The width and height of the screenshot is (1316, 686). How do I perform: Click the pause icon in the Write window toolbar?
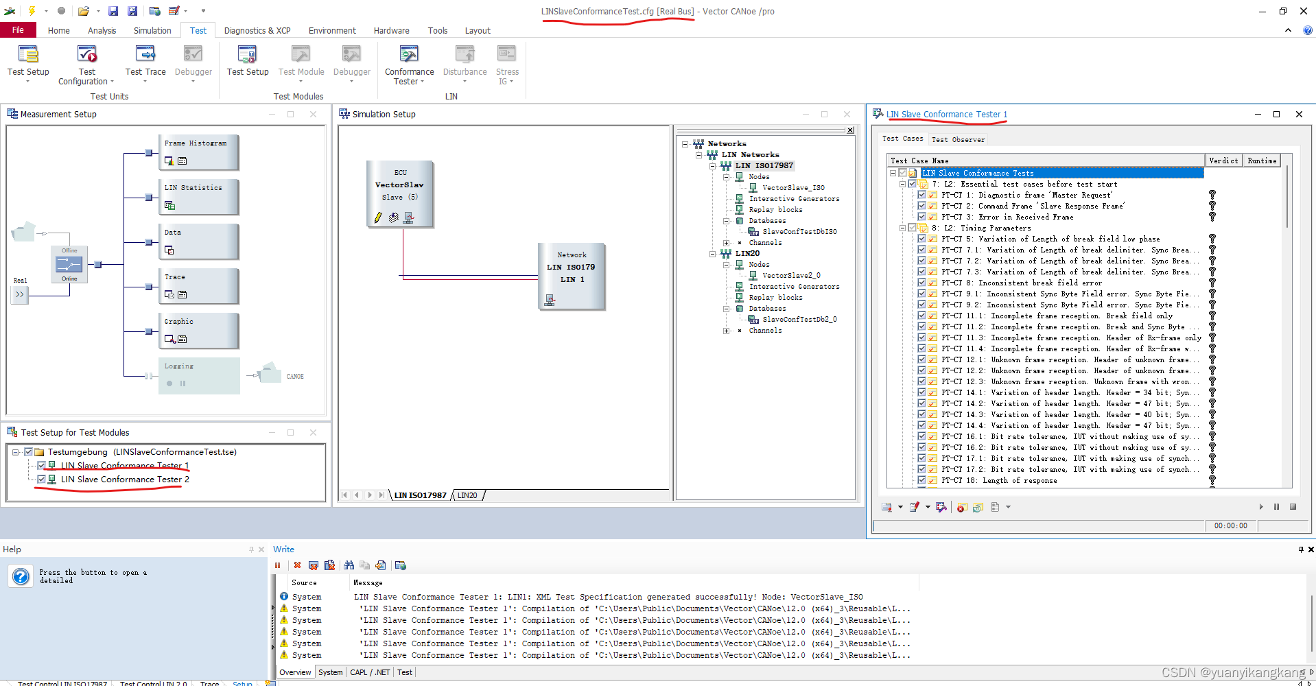tap(278, 565)
